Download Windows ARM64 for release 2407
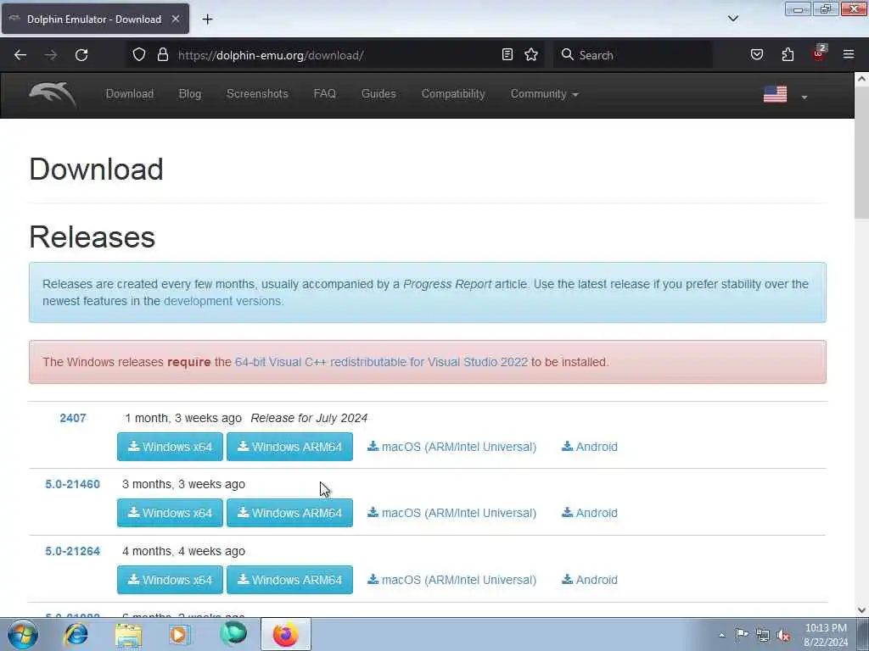 (290, 447)
